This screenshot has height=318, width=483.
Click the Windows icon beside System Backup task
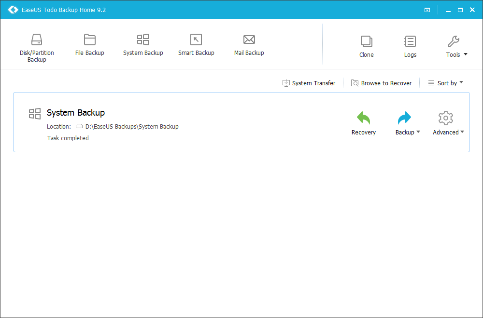pyautogui.click(x=34, y=113)
